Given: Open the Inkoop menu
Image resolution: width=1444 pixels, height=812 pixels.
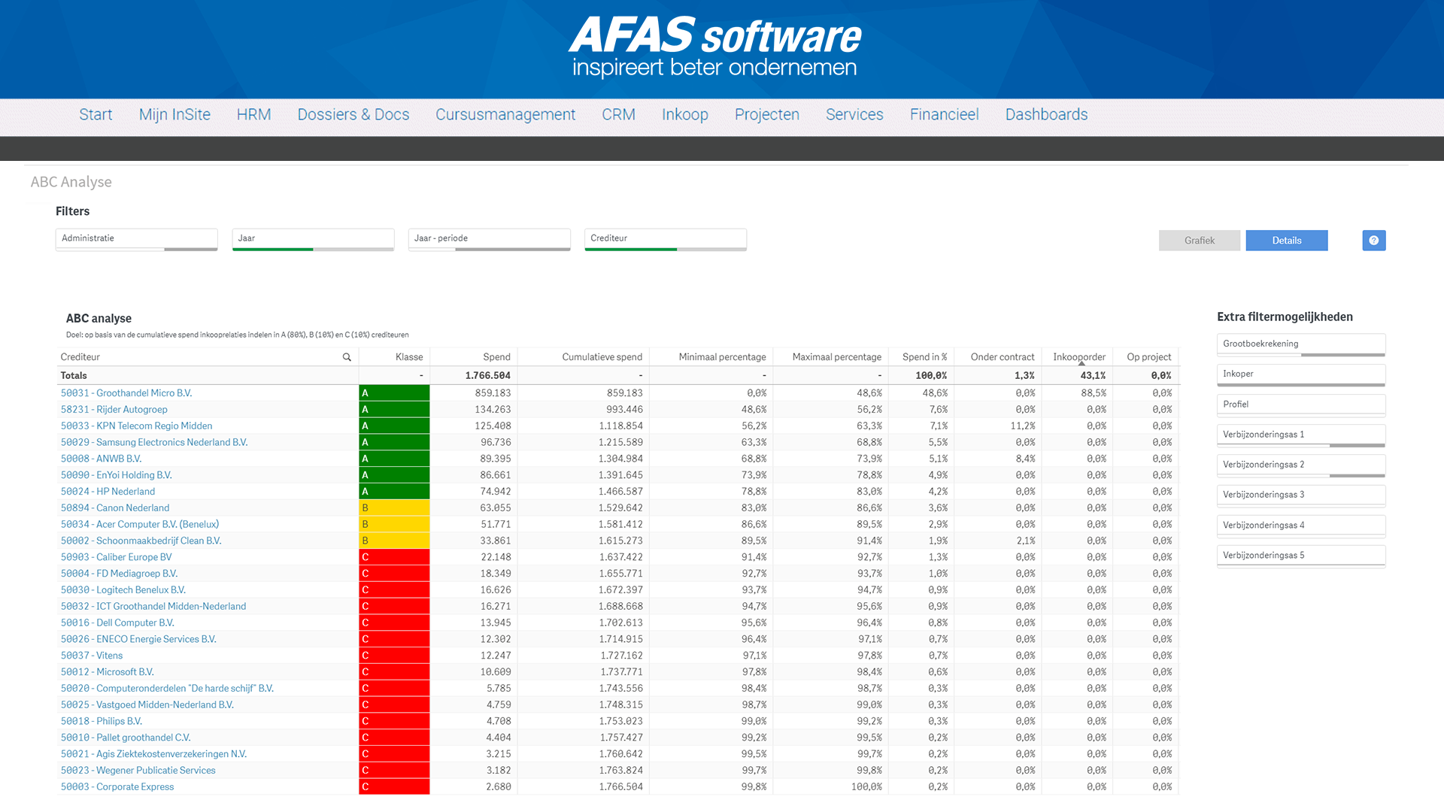Looking at the screenshot, I should pyautogui.click(x=685, y=114).
